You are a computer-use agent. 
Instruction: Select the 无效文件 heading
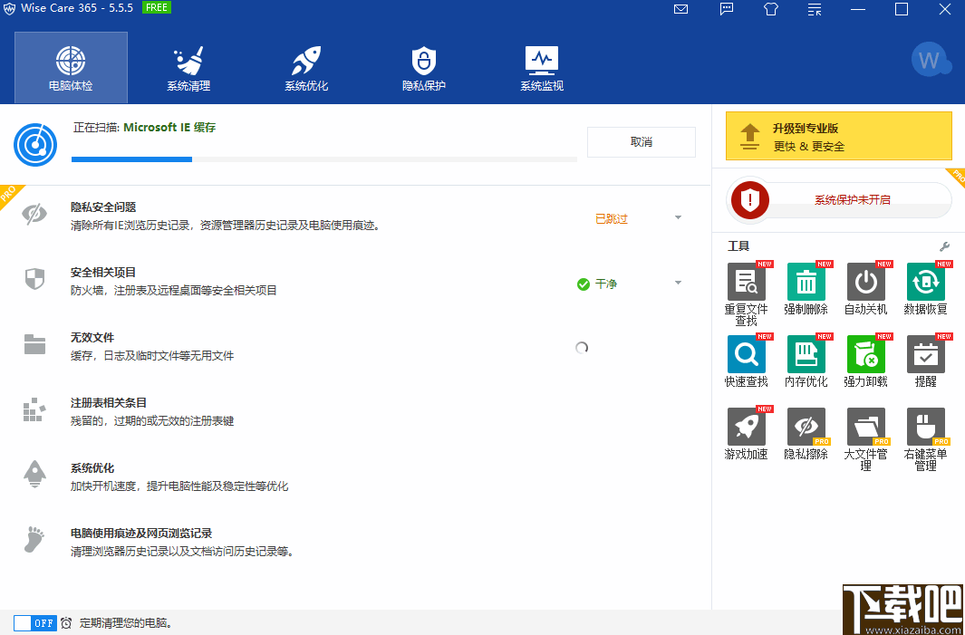[92, 338]
